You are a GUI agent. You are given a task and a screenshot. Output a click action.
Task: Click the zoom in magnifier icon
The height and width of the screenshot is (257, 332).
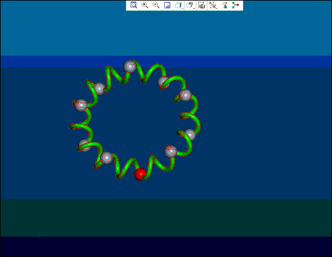(x=145, y=5)
